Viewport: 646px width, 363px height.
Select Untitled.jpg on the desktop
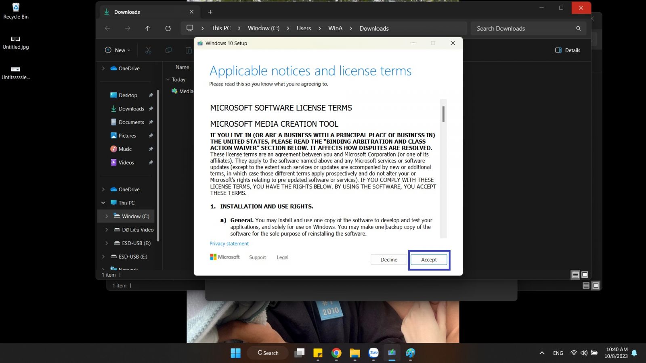tap(16, 42)
